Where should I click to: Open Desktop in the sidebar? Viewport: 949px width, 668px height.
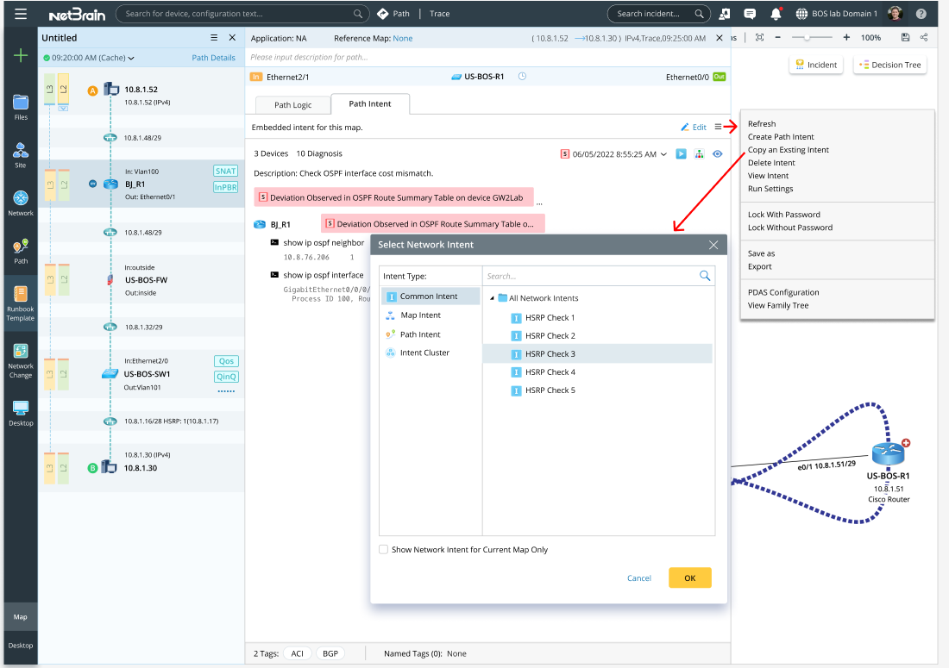point(21,413)
